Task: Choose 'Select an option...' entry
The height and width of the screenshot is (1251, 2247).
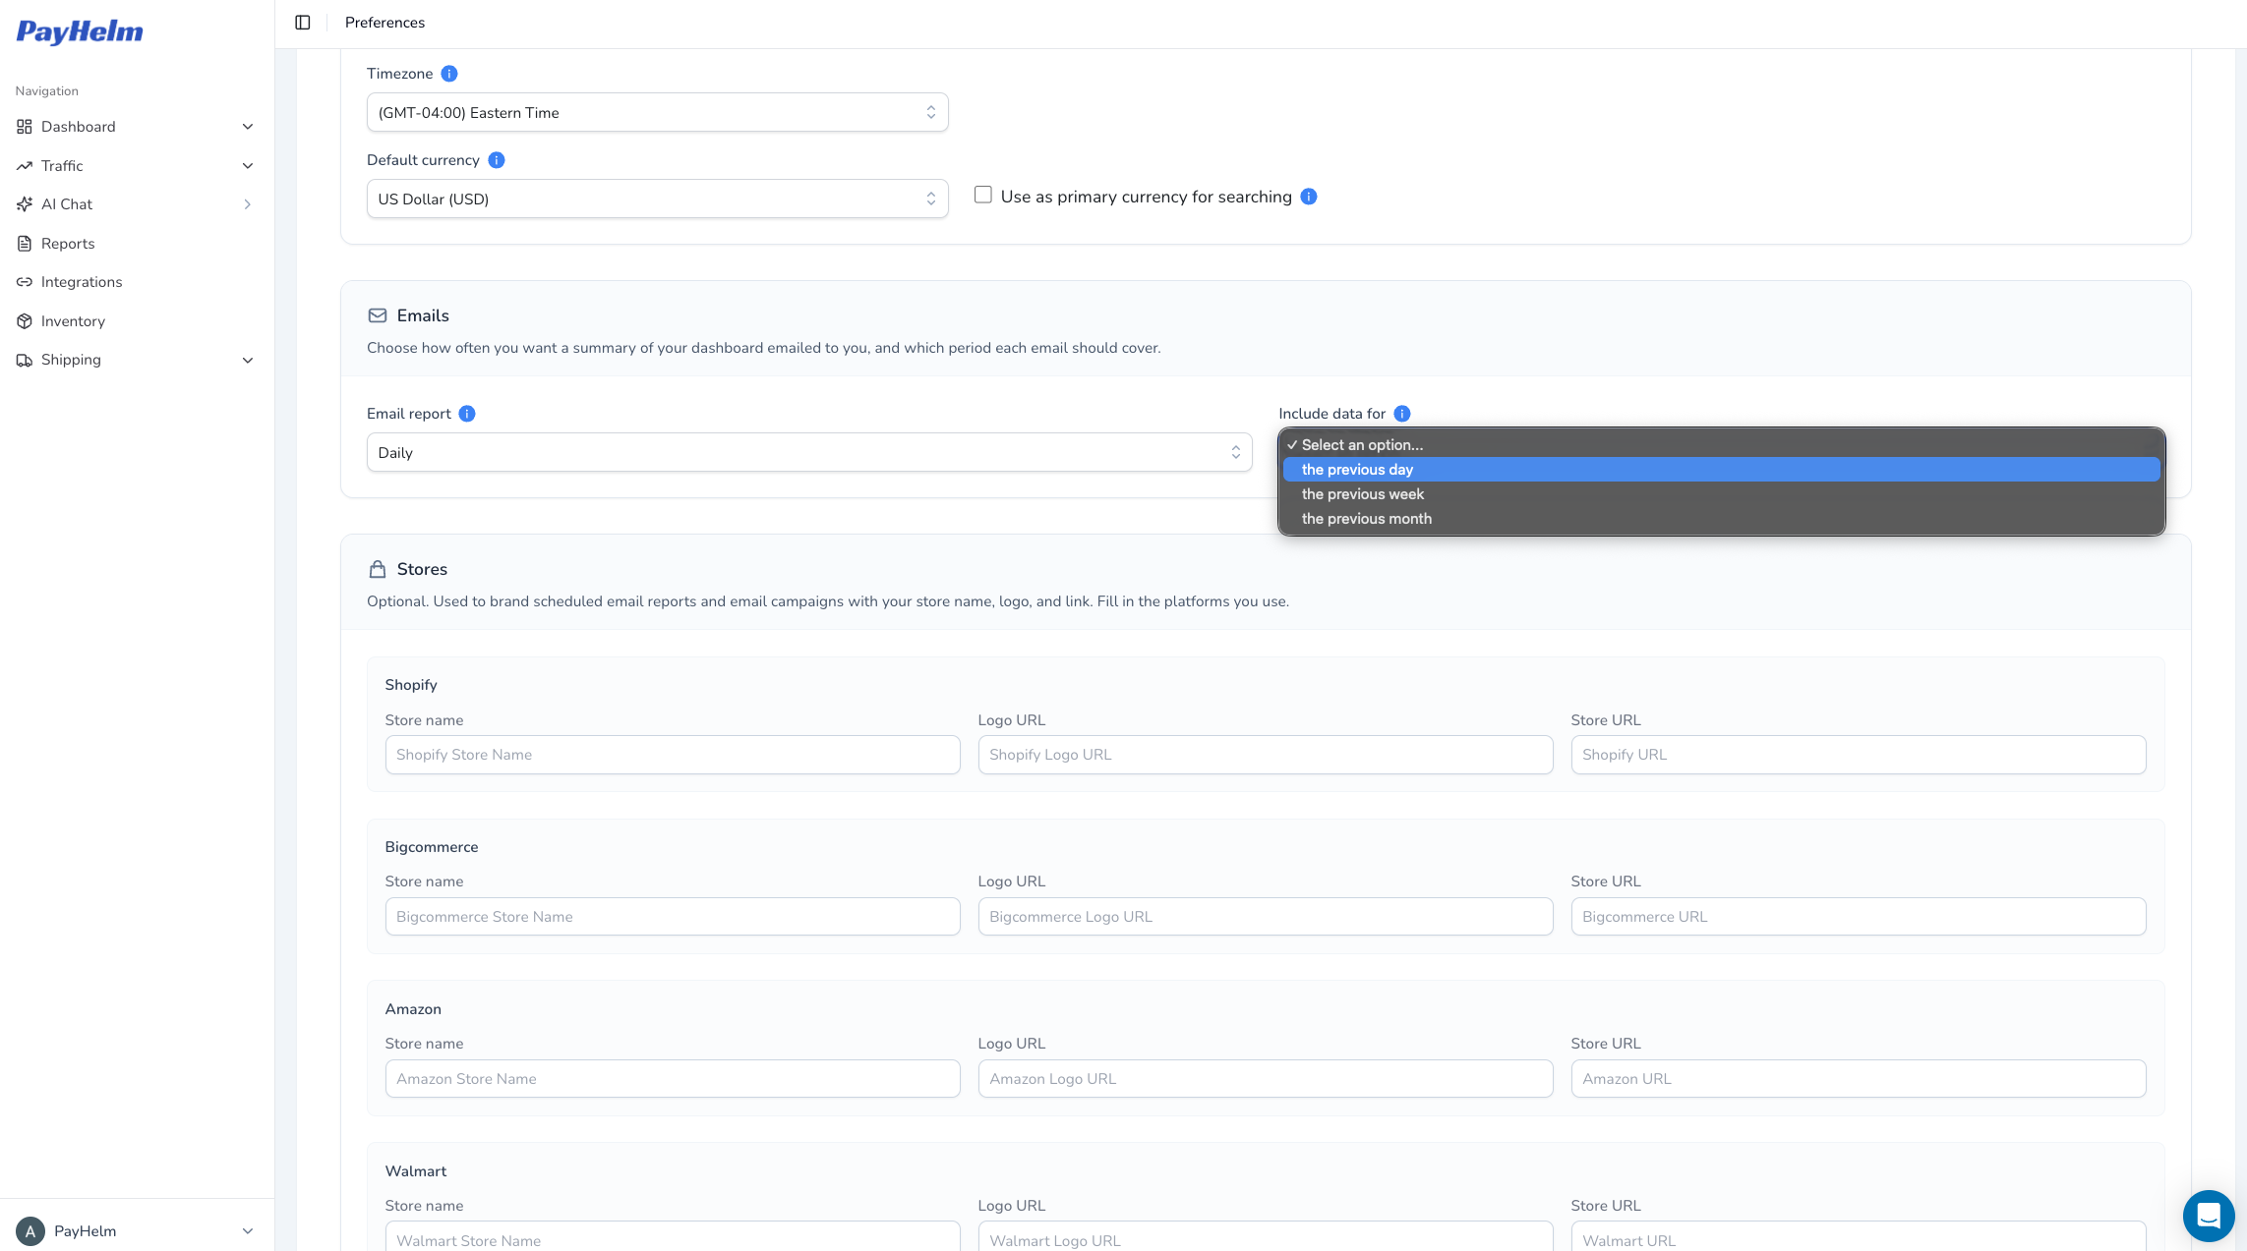Action: tap(1721, 445)
